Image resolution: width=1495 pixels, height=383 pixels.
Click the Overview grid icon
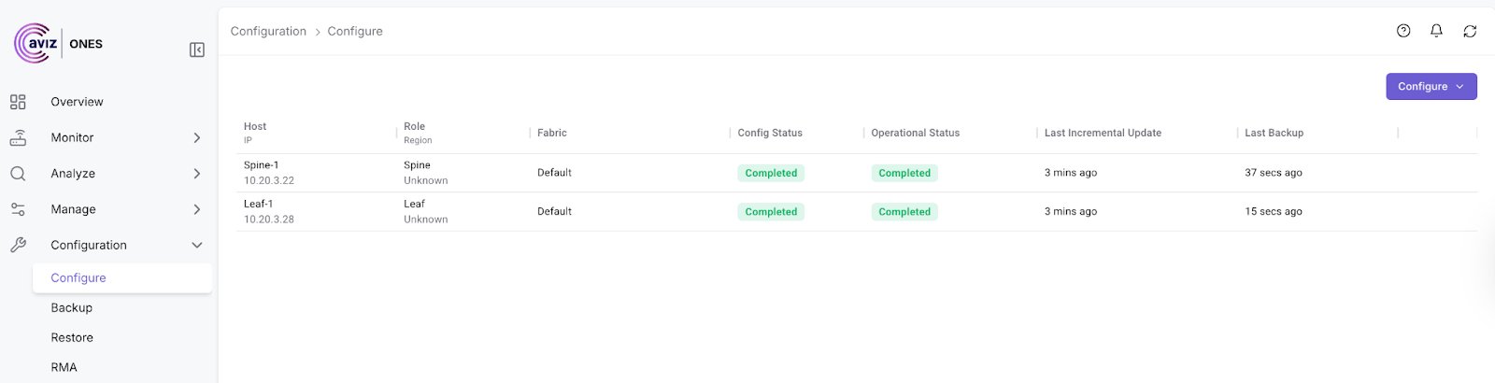pos(18,102)
